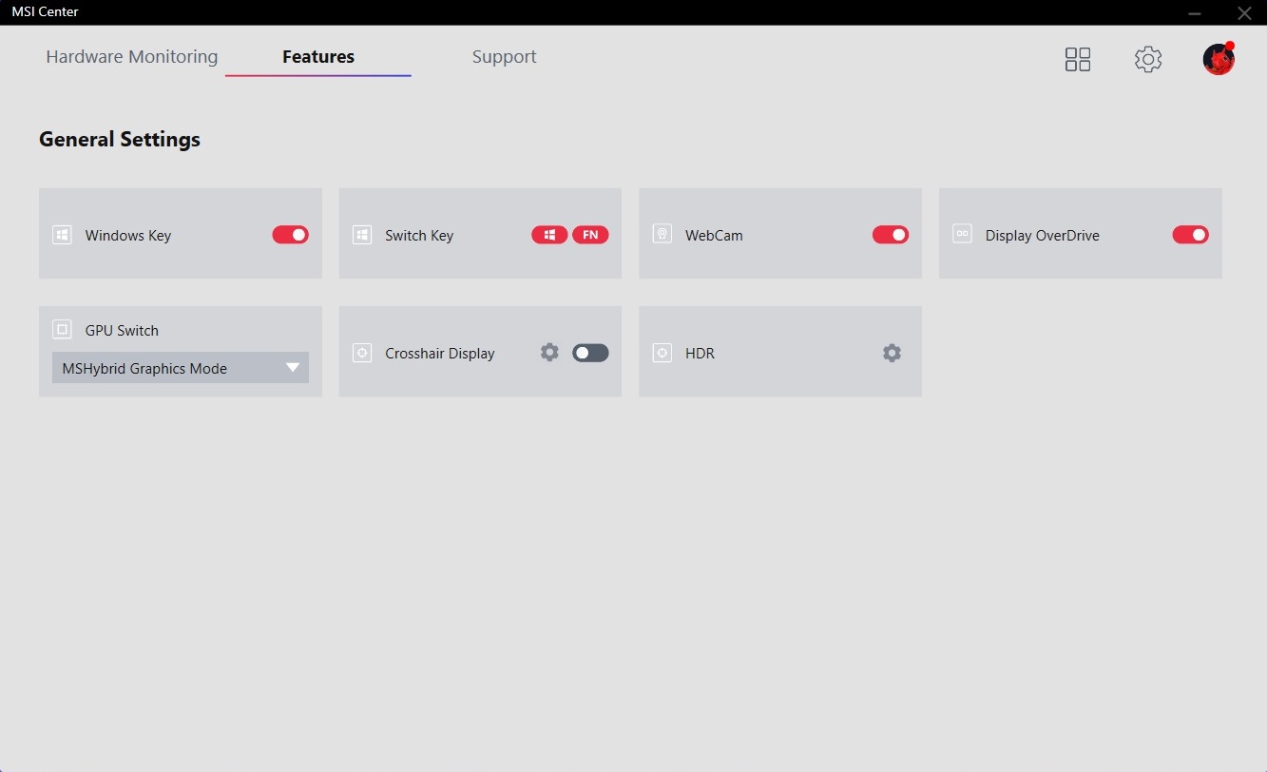1267x772 pixels.
Task: Click the Display OverDrive tile icon
Action: pos(962,234)
